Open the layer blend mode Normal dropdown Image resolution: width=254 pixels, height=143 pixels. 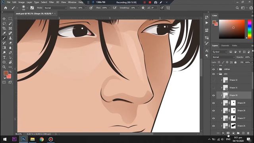[223, 57]
